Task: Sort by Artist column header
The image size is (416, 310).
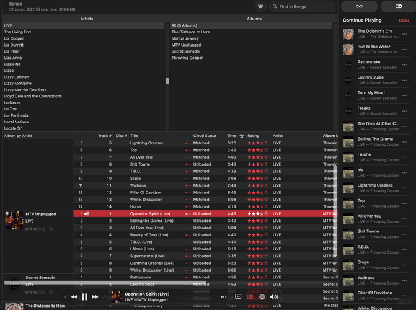Action: (x=296, y=136)
